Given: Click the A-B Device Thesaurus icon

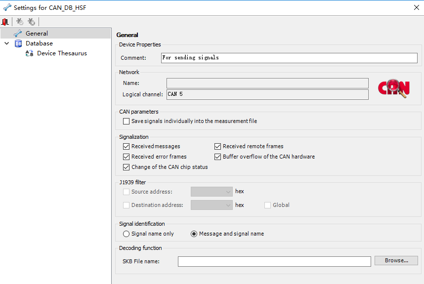Looking at the screenshot, I should click(29, 53).
